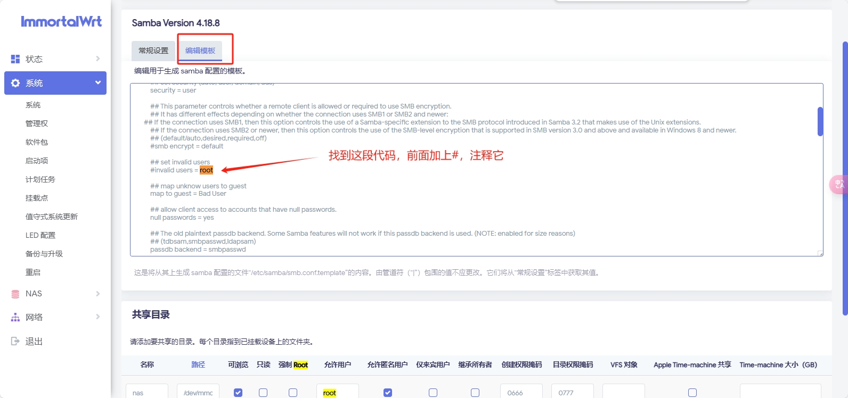Click the translate widget at right edge
Image resolution: width=848 pixels, height=398 pixels.
tap(839, 184)
